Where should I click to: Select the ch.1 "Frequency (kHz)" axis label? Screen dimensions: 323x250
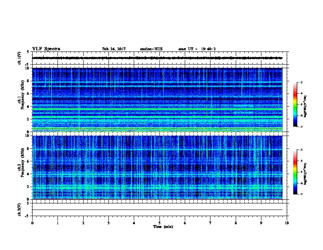point(22,95)
